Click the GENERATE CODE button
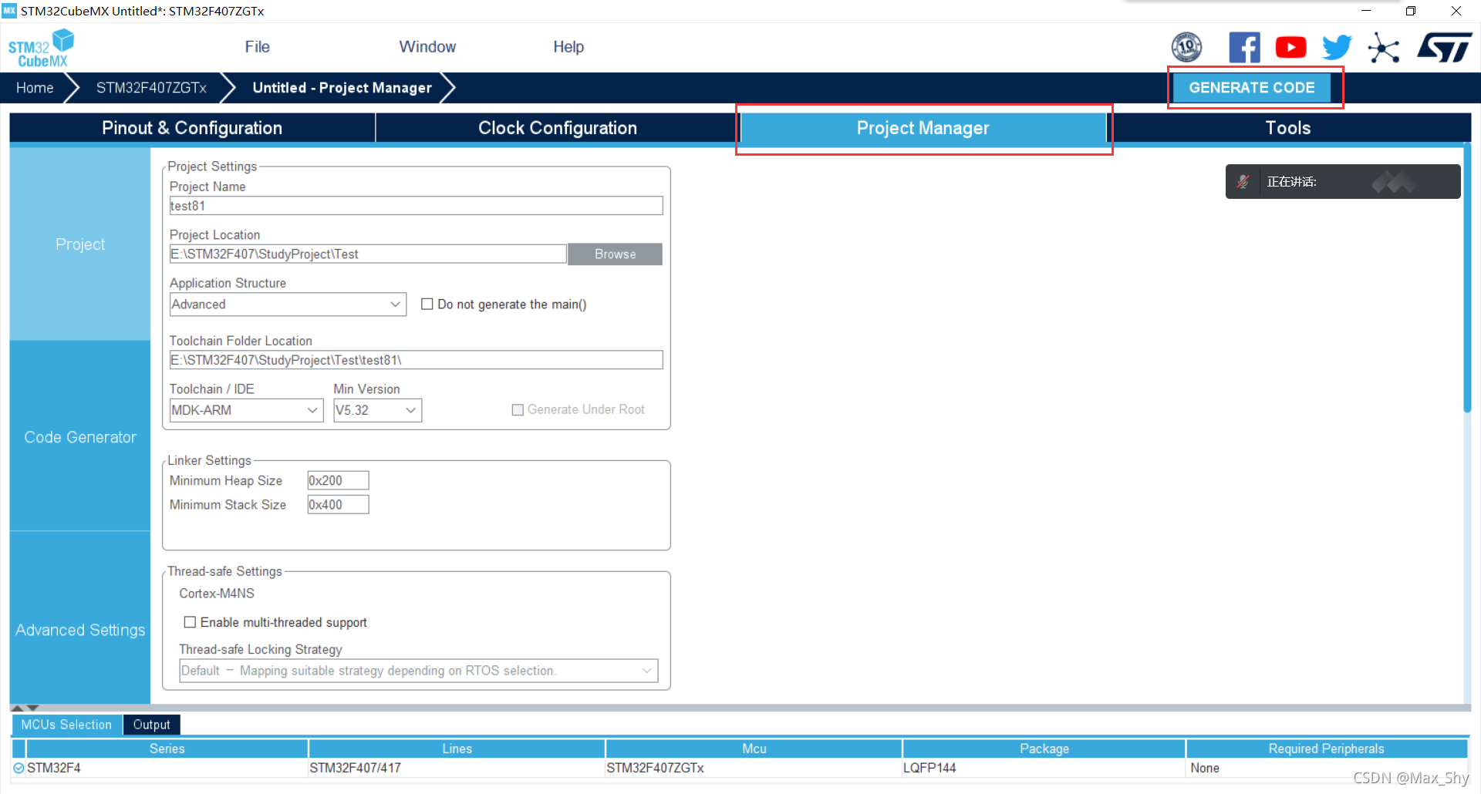Image resolution: width=1481 pixels, height=794 pixels. (1252, 88)
